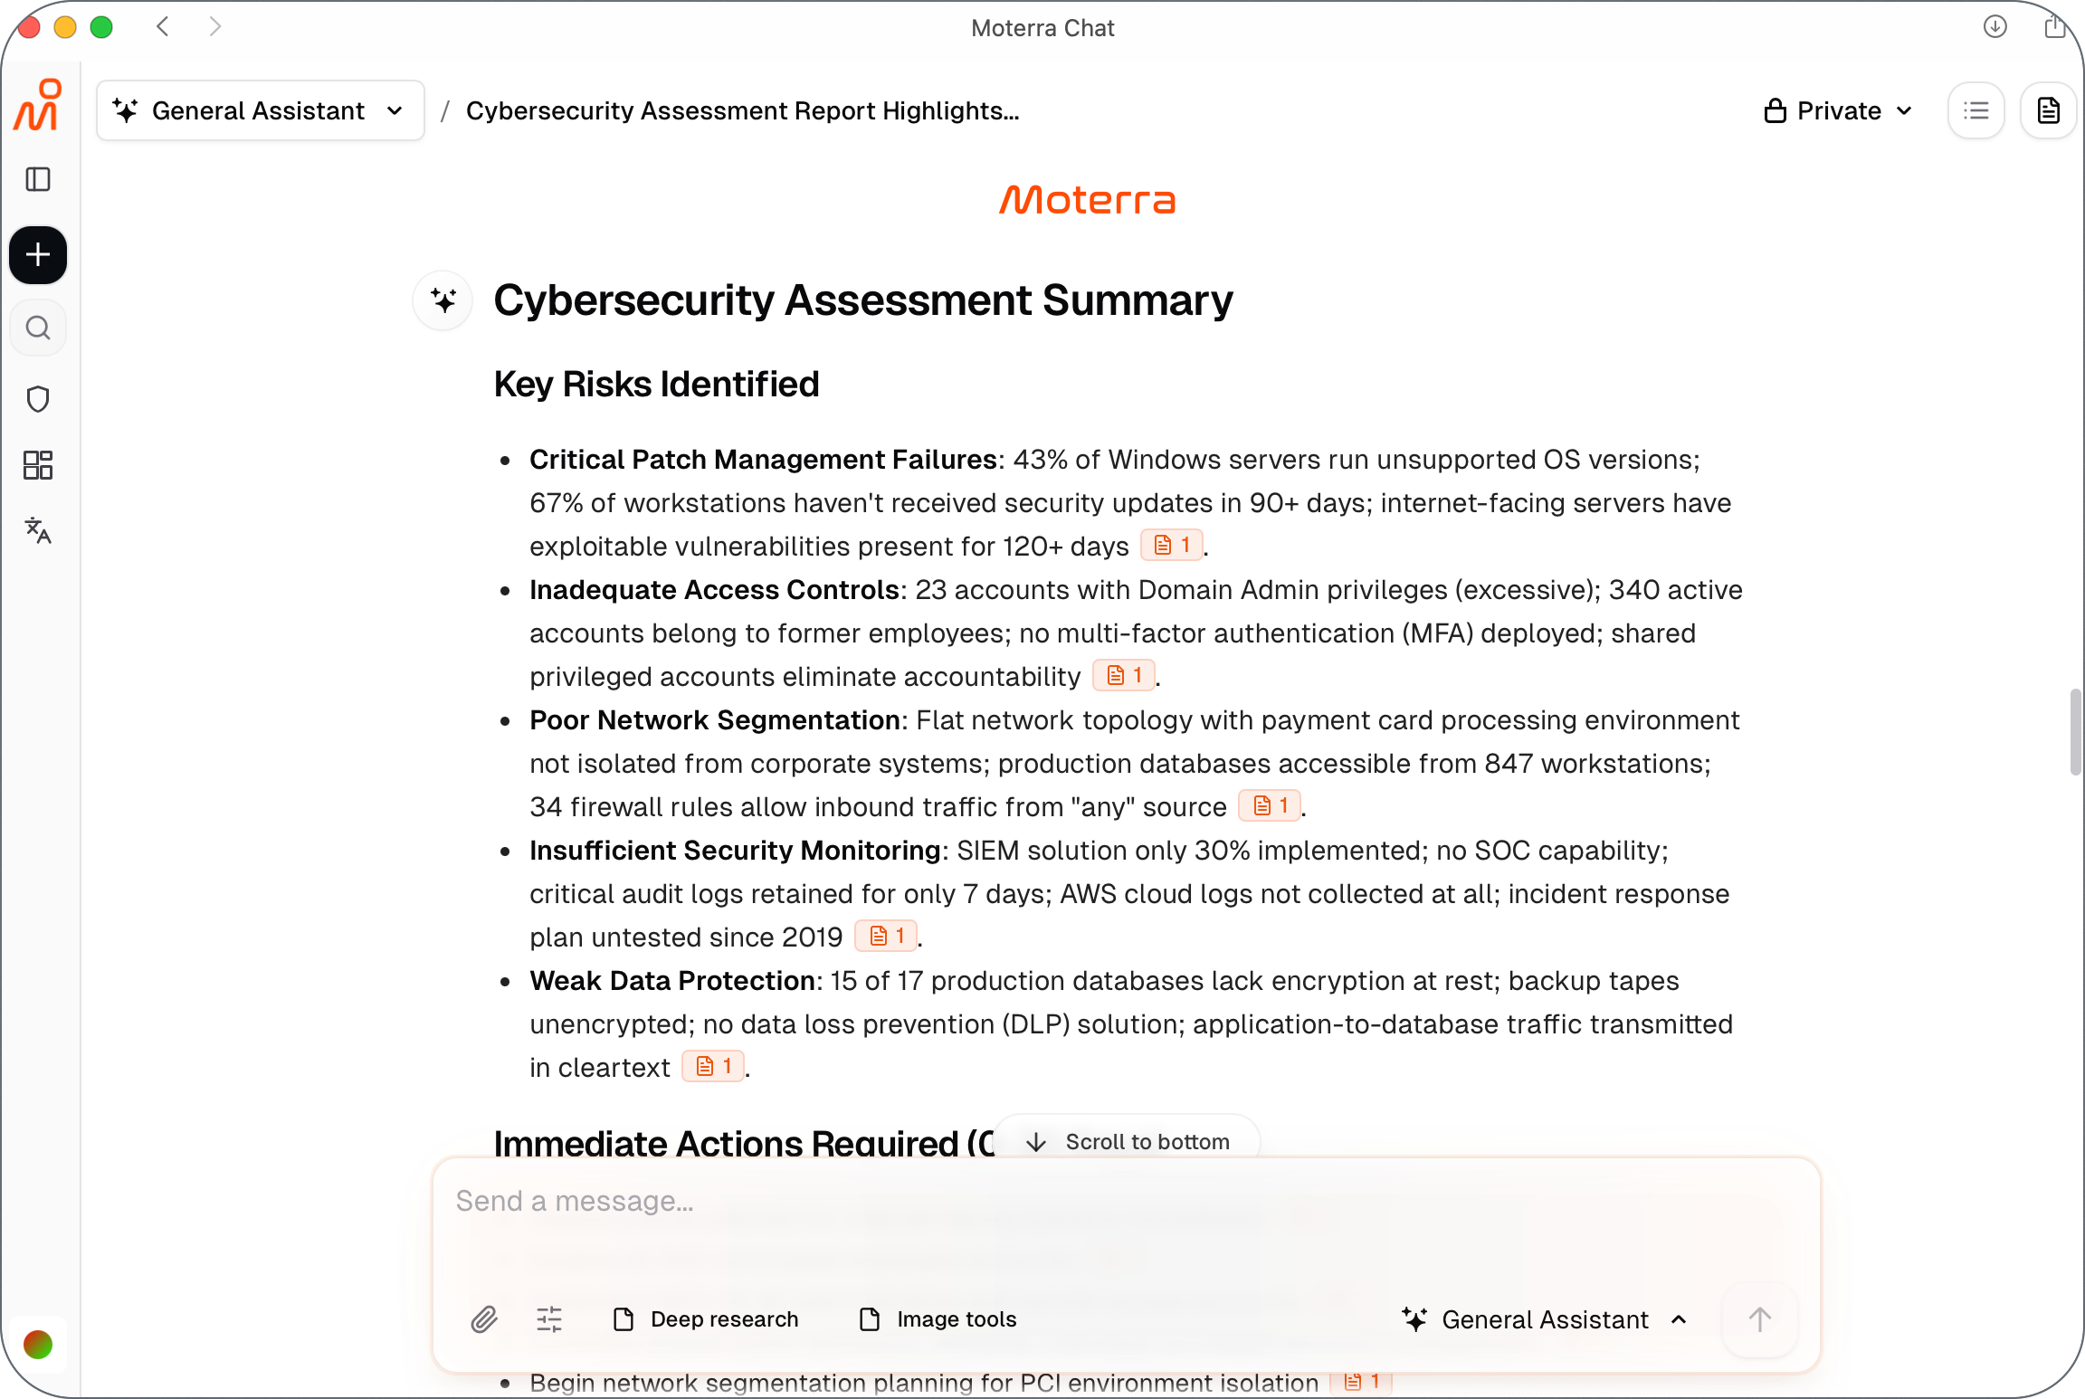Open the translate icon in sidebar

38,530
